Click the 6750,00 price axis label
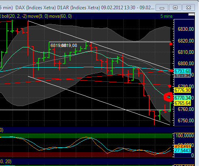199x166 pixels. 186,121
